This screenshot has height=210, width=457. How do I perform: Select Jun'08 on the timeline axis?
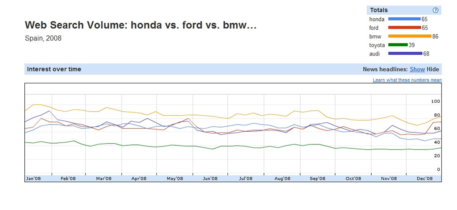point(210,178)
